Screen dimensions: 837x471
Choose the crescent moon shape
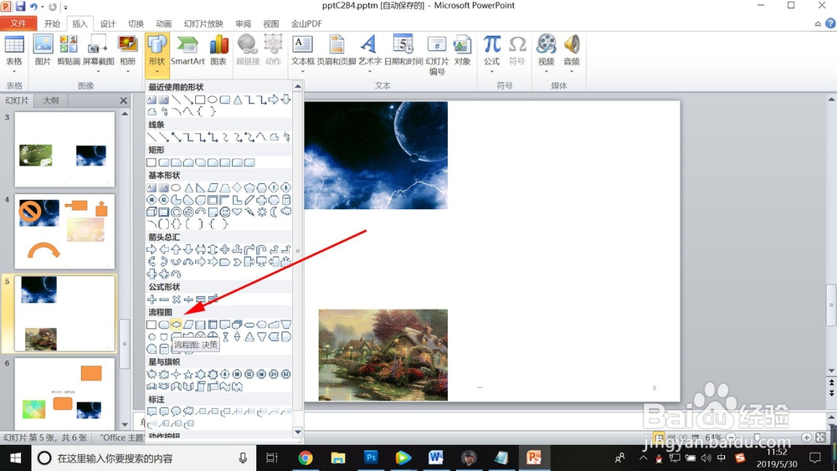tap(274, 212)
